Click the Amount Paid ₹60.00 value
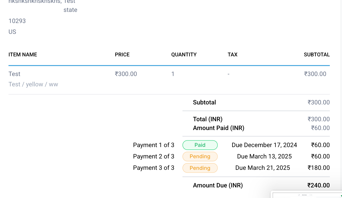 pos(320,128)
